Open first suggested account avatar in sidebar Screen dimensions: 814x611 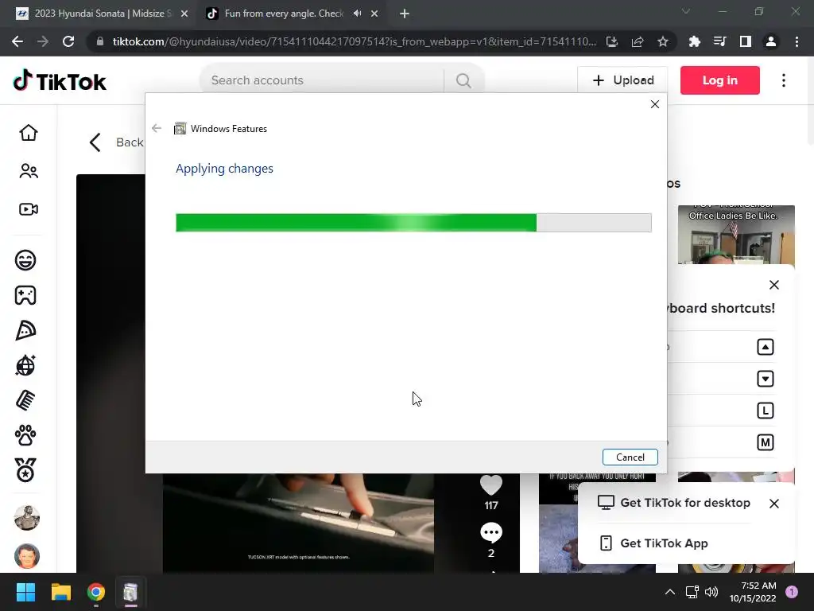[27, 517]
